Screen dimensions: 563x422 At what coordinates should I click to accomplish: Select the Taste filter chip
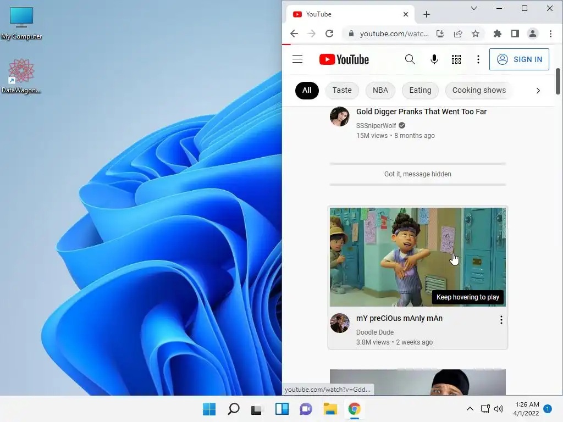(342, 90)
